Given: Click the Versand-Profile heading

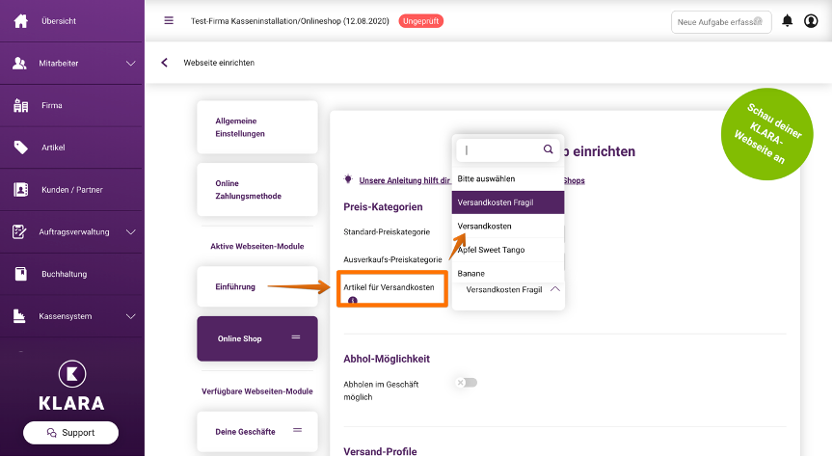Looking at the screenshot, I should [381, 451].
